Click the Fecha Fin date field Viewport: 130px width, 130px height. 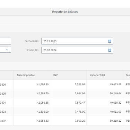point(77,50)
